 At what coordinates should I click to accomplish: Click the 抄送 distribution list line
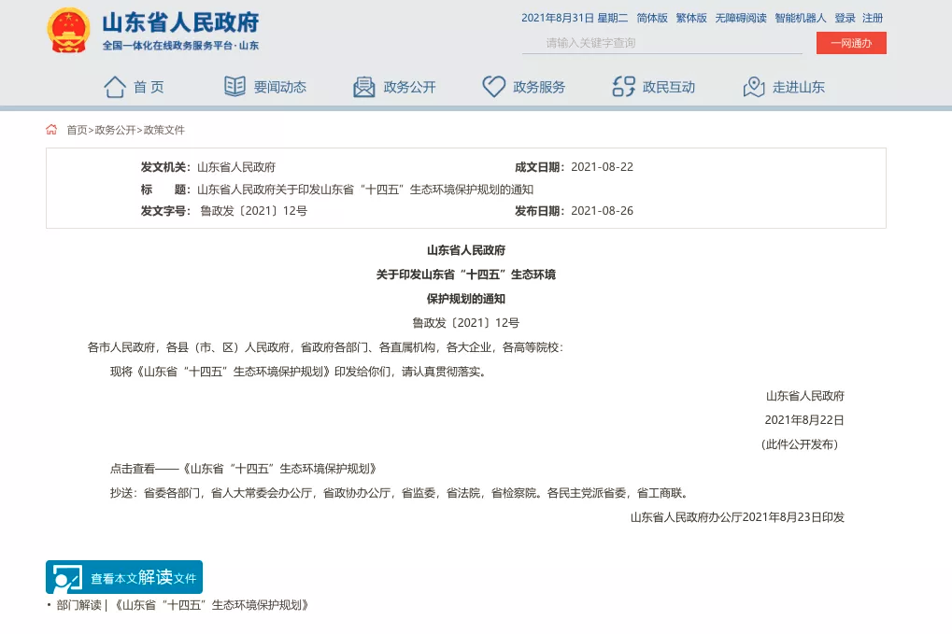pos(400,493)
